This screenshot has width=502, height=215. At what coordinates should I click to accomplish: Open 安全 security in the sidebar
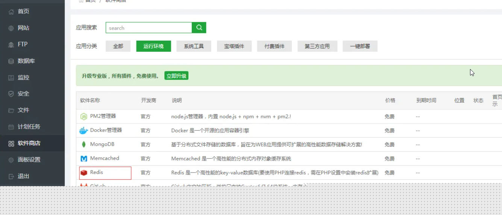(23, 94)
